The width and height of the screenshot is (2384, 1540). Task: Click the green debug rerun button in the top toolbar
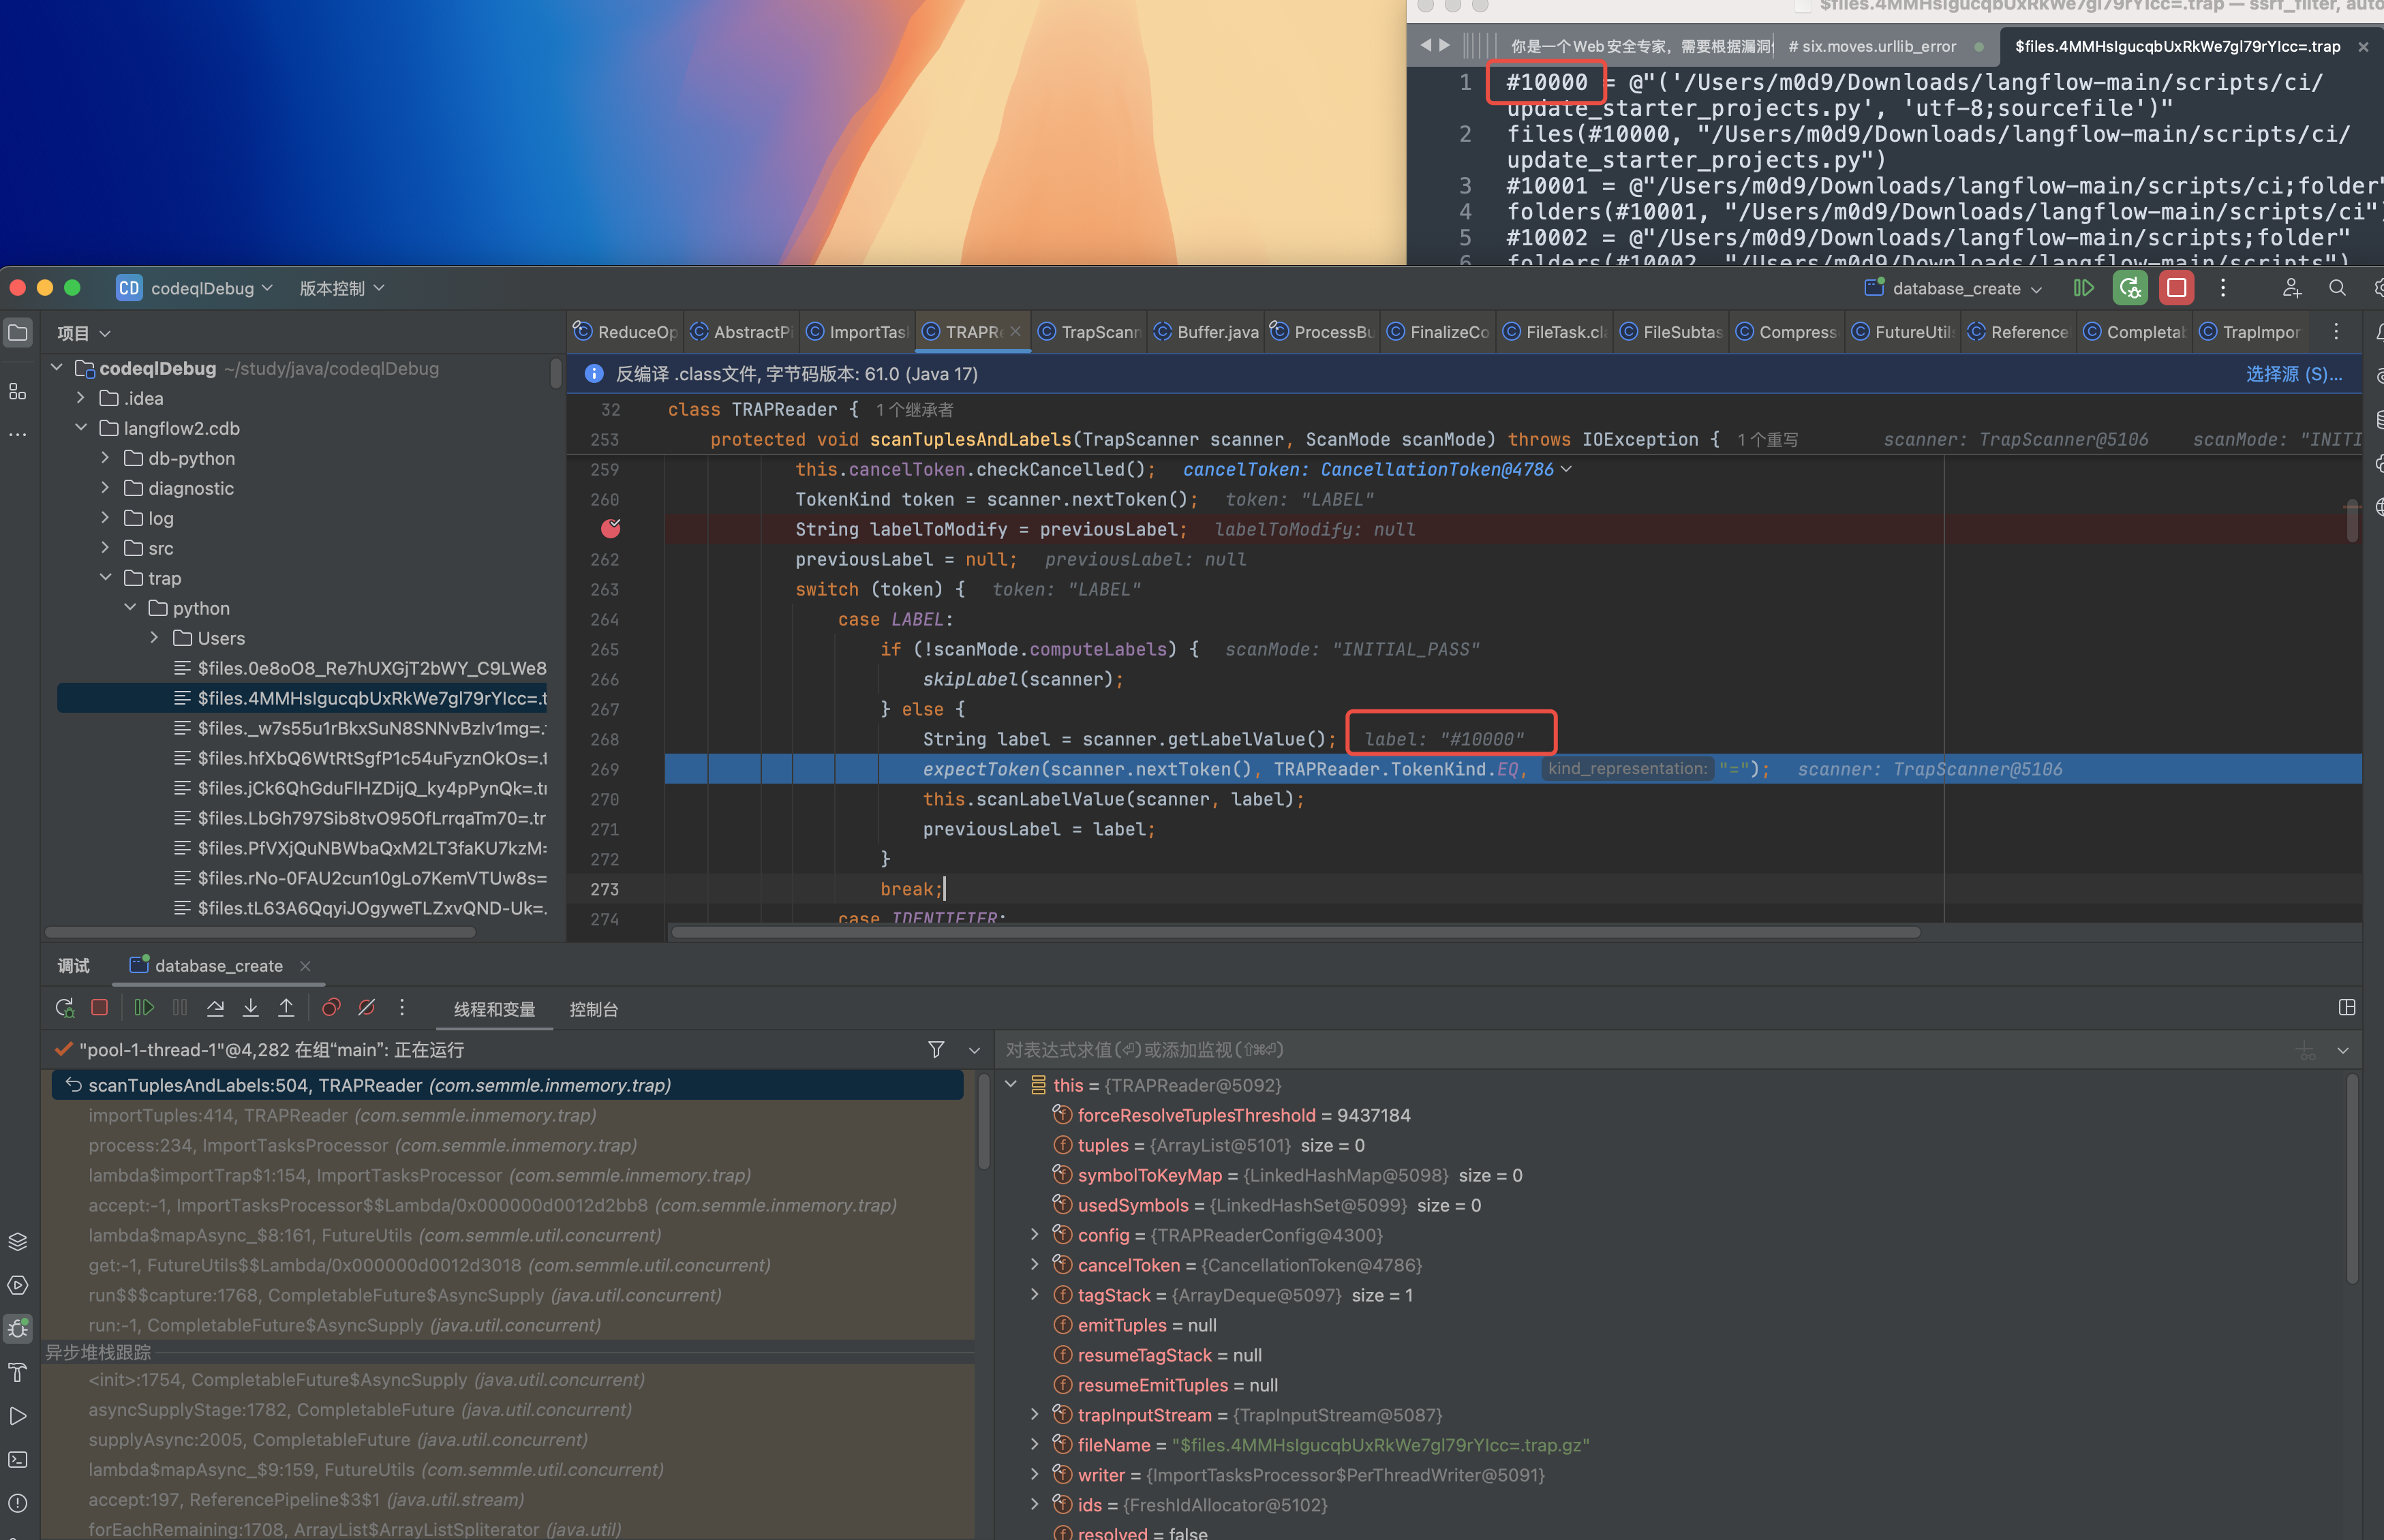click(x=2130, y=288)
